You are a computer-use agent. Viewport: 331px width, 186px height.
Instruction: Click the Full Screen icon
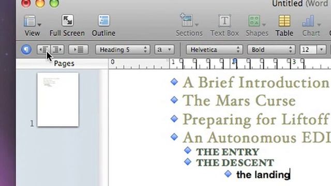click(67, 21)
